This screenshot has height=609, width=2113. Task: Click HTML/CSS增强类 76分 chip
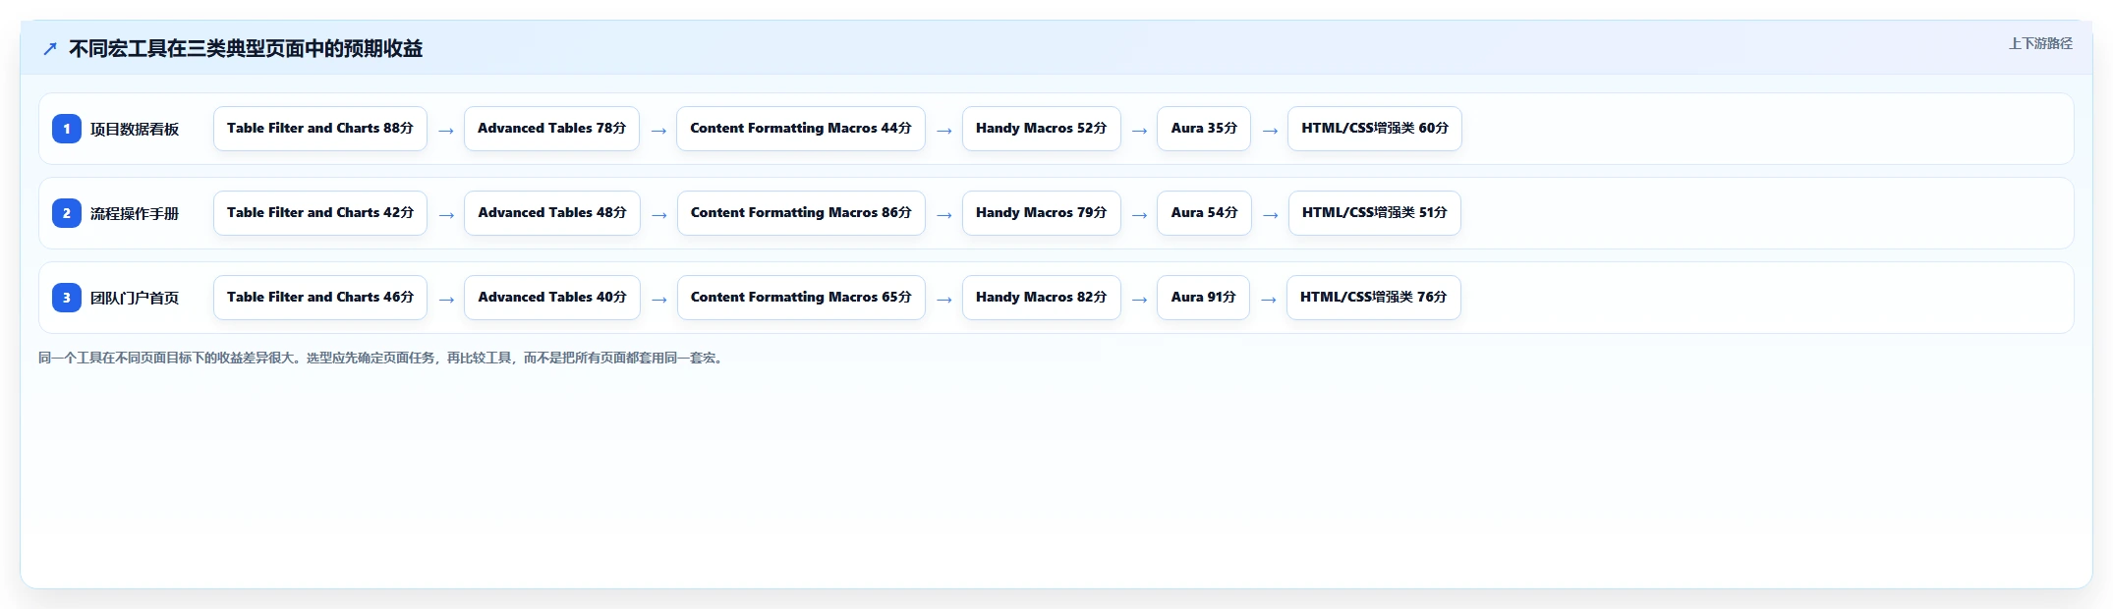1374,298
